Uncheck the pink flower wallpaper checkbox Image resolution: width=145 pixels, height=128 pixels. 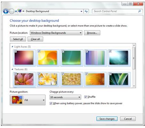(15, 74)
